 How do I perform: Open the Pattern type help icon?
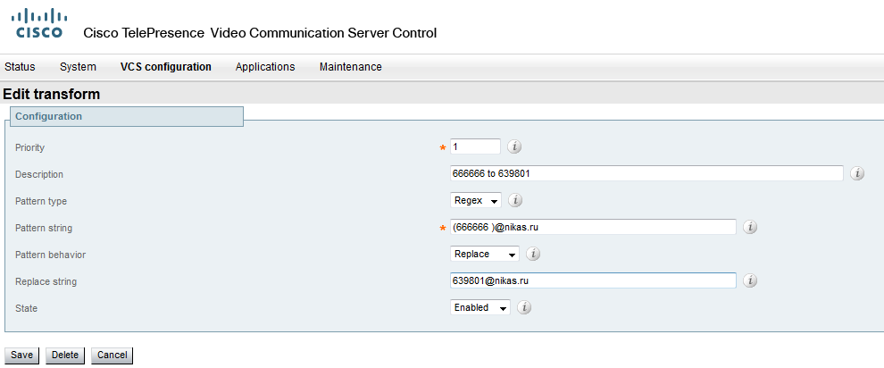pyautogui.click(x=515, y=200)
